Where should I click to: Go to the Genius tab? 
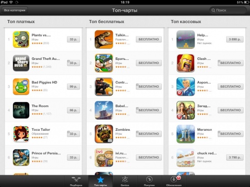125,181
